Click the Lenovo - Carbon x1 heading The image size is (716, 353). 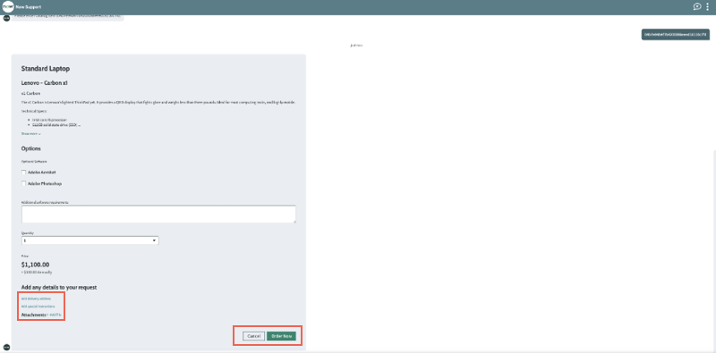(44, 83)
